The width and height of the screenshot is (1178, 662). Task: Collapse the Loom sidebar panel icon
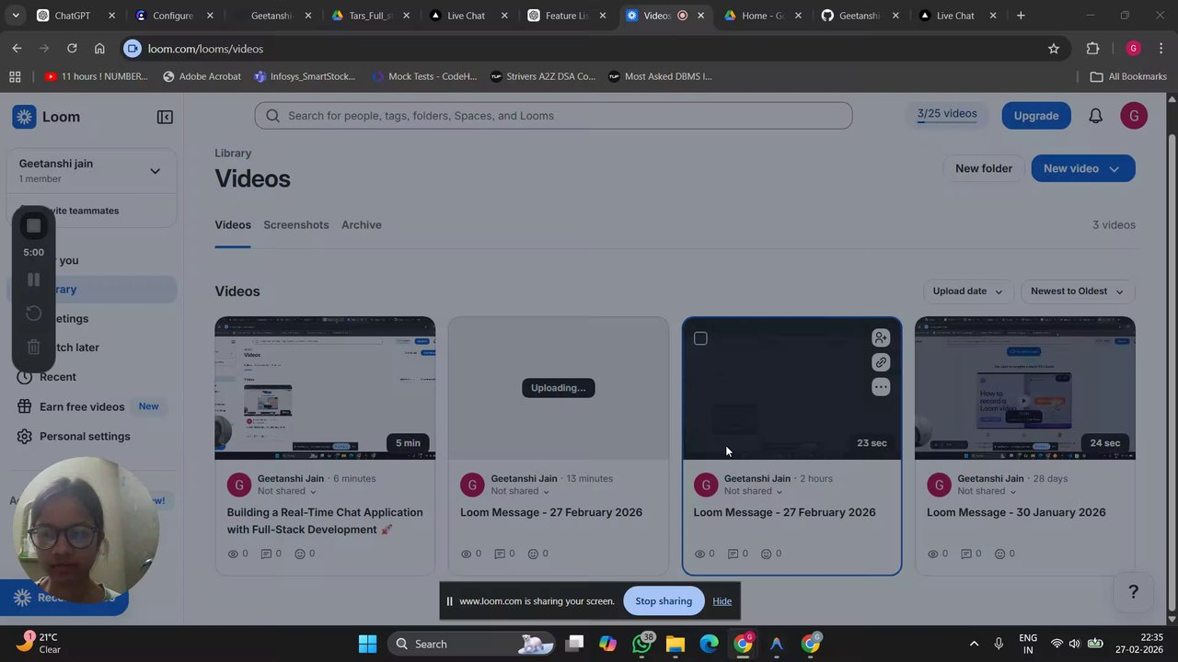165,117
